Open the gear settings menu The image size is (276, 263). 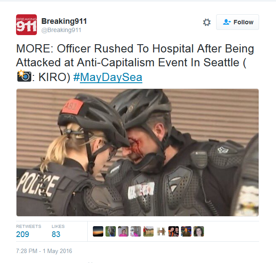point(207,22)
